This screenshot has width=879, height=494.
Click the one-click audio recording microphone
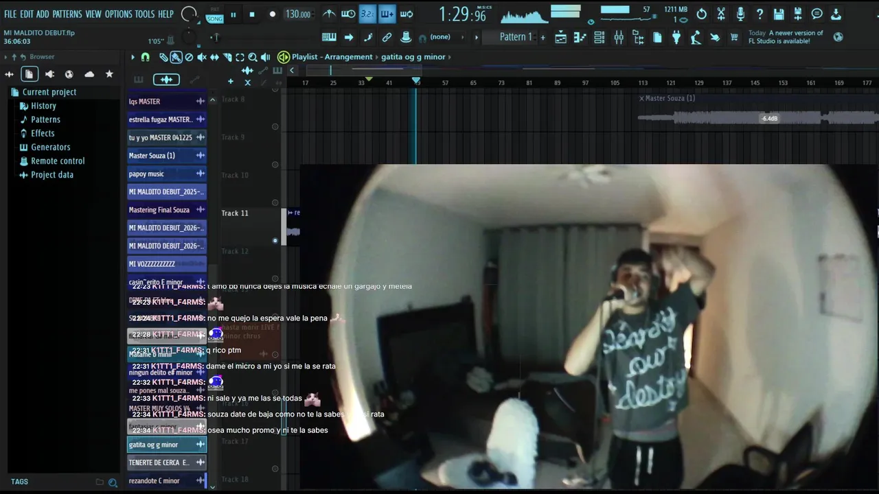[740, 14]
